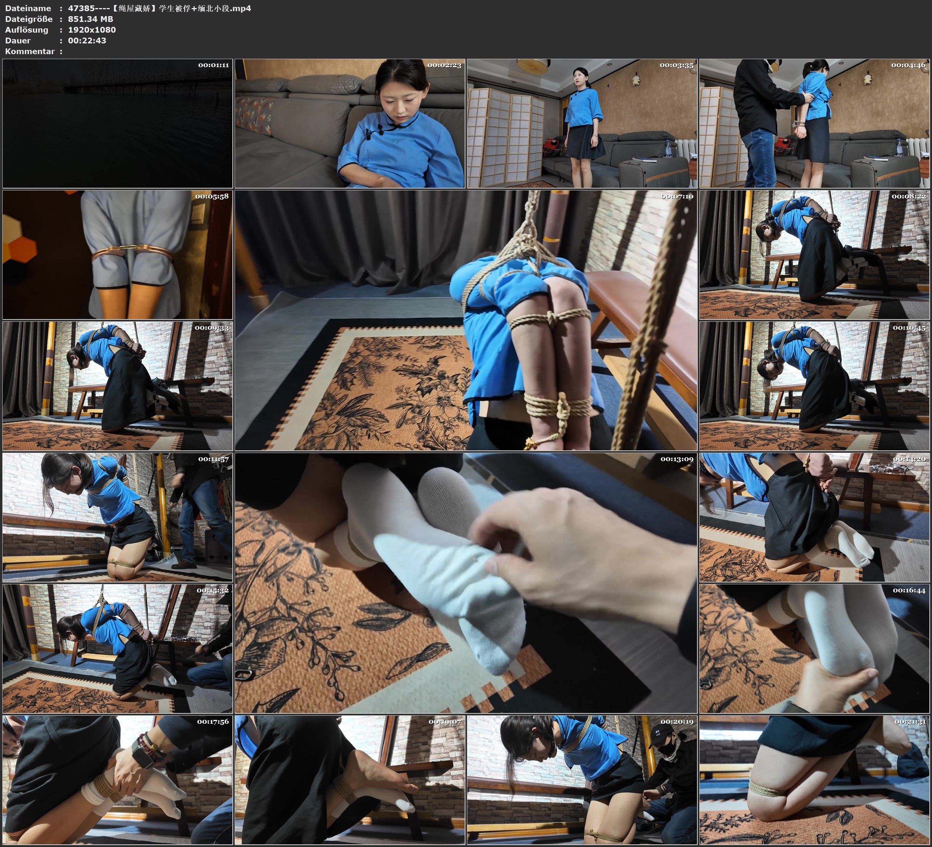Open the thumbnail at 00:05:58
Image resolution: width=932 pixels, height=847 pixels.
[118, 255]
